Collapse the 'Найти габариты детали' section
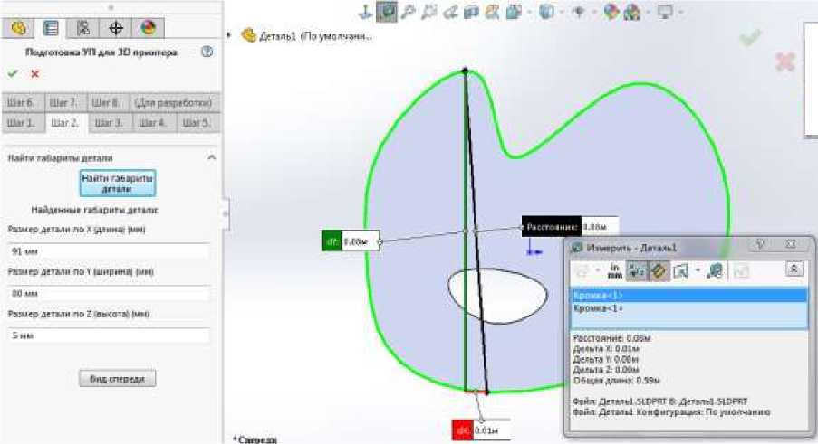Viewport: 818px width, 444px height. tap(212, 157)
